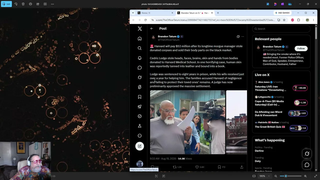Open the ABP extension icon
This screenshot has width=320, height=180.
coord(292,20)
